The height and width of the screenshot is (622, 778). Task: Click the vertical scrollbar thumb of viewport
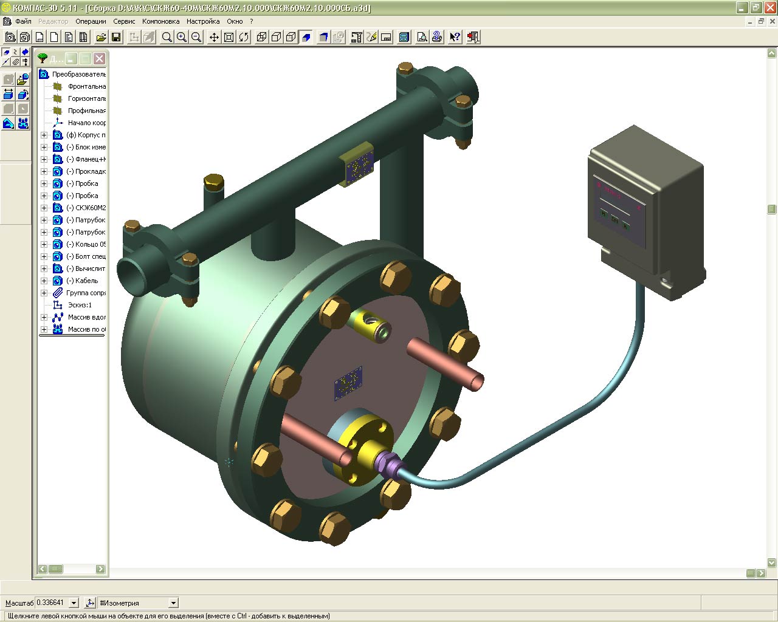click(772, 209)
